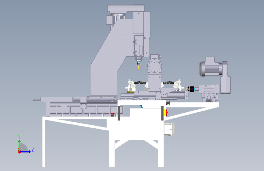Select the top belt cover of the spindle head

click(126, 9)
